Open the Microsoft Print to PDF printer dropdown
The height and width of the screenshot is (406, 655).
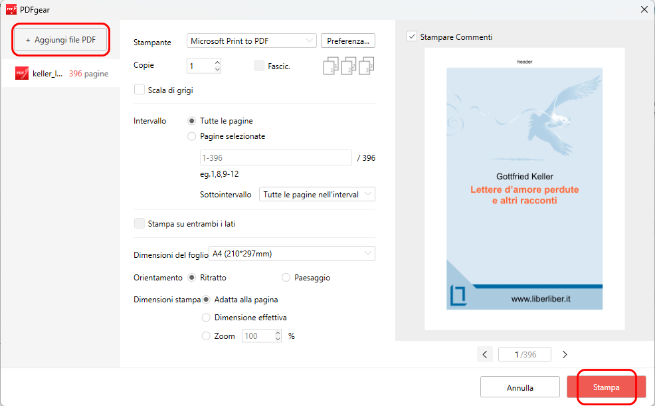click(251, 41)
